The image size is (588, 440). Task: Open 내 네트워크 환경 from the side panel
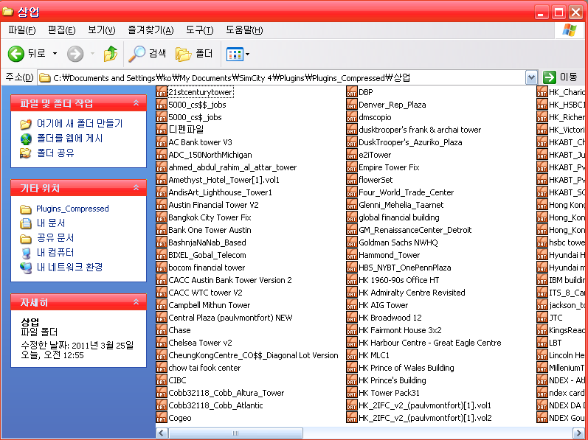pyautogui.click(x=69, y=267)
